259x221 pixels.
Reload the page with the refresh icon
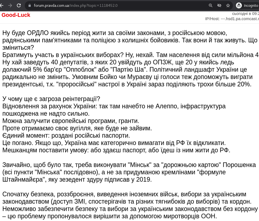click(x=19, y=6)
